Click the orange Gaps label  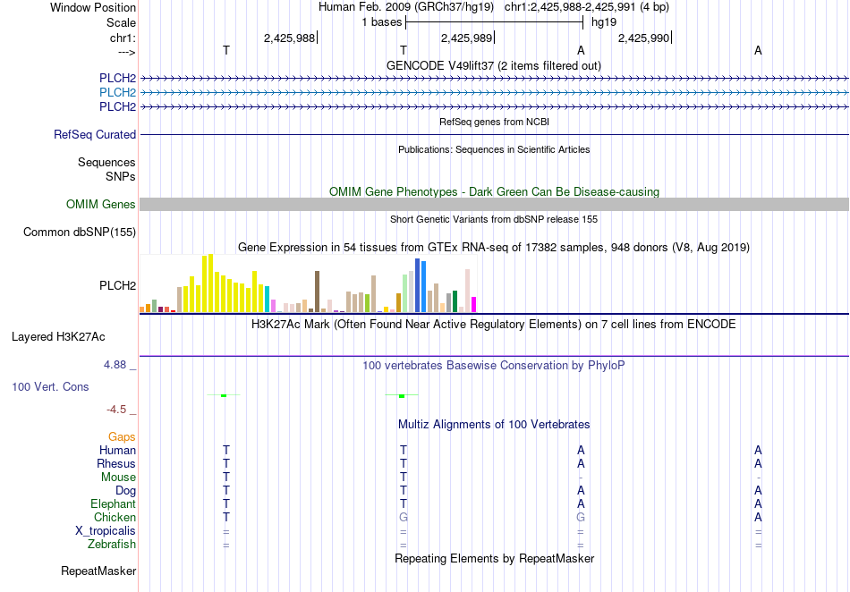point(122,436)
